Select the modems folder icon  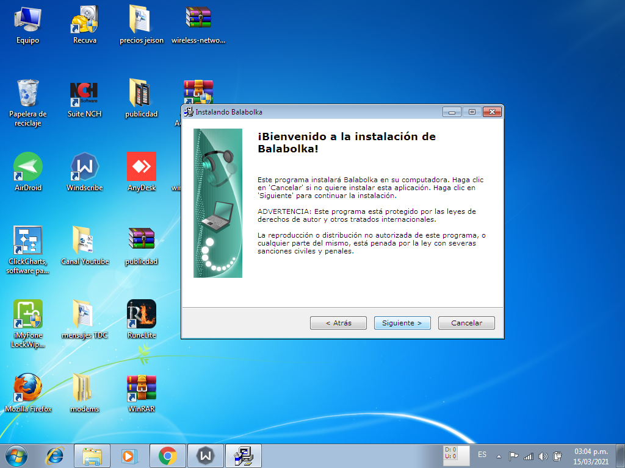tap(84, 393)
